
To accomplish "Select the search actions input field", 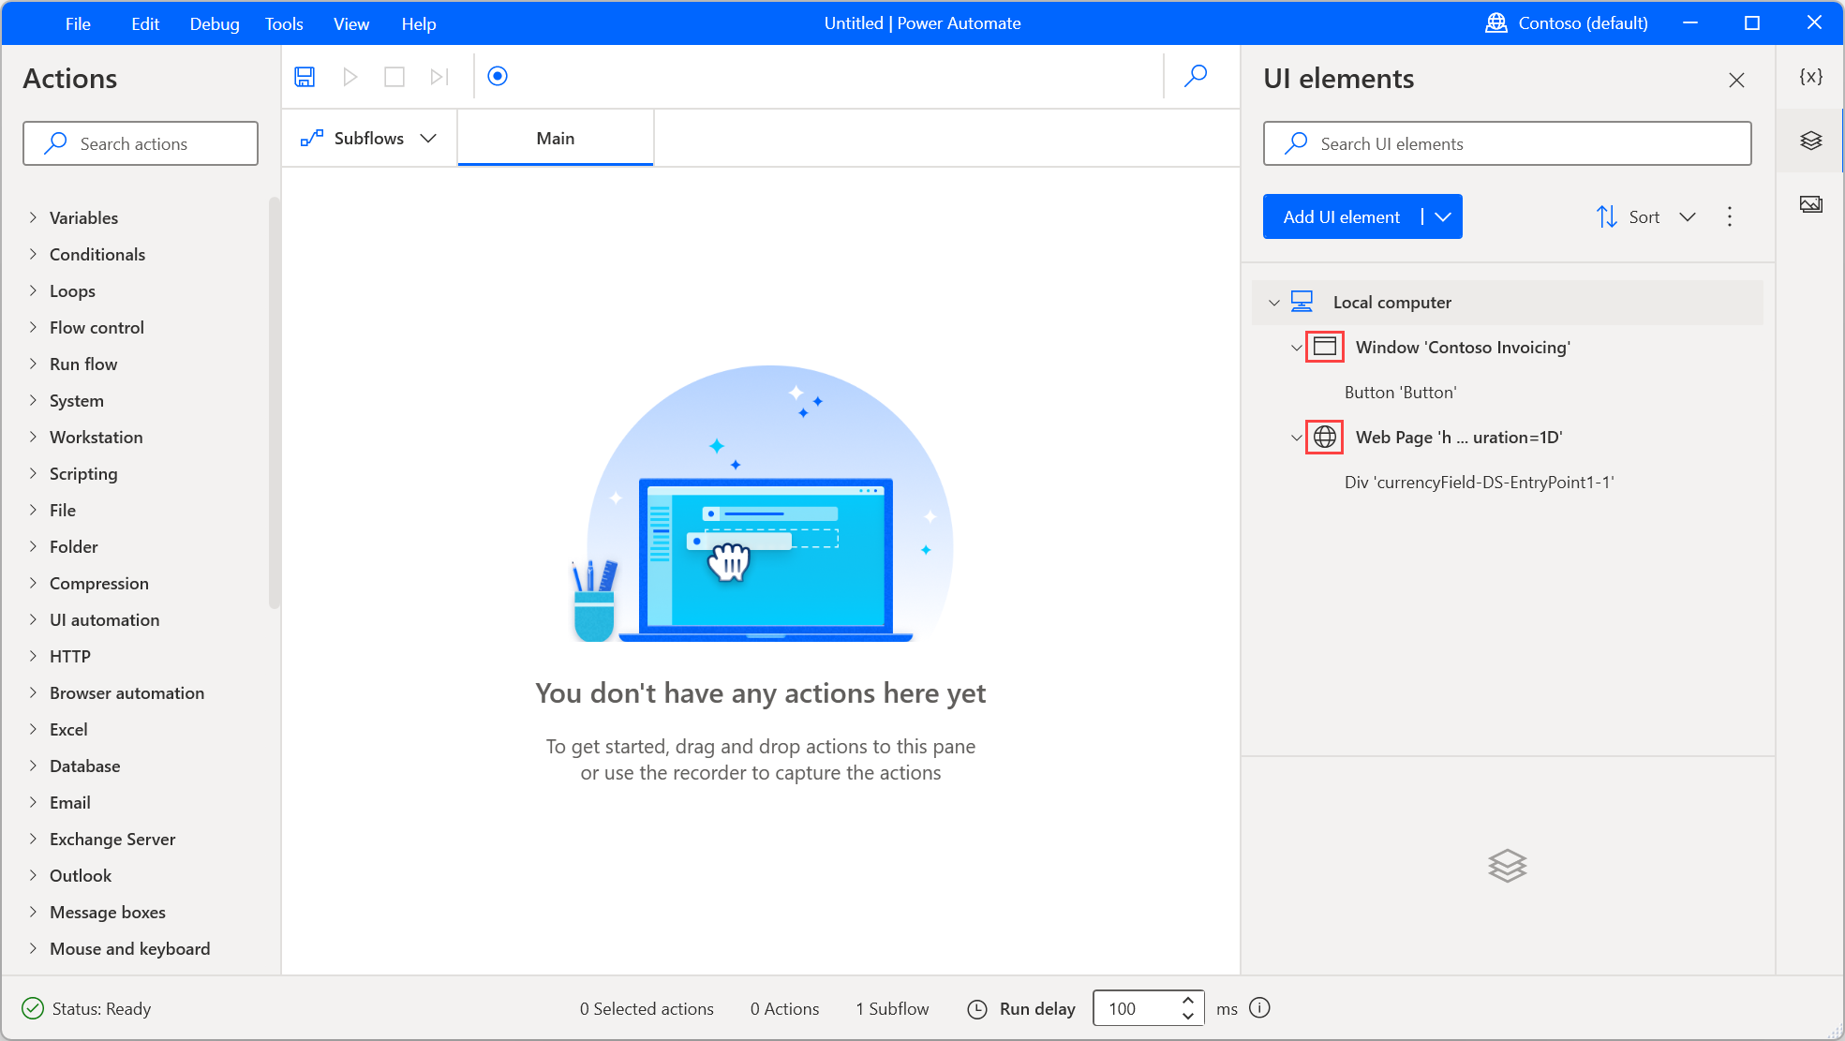I will pyautogui.click(x=140, y=143).
